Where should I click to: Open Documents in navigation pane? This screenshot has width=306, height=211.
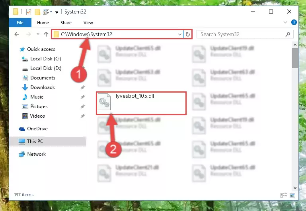point(43,78)
